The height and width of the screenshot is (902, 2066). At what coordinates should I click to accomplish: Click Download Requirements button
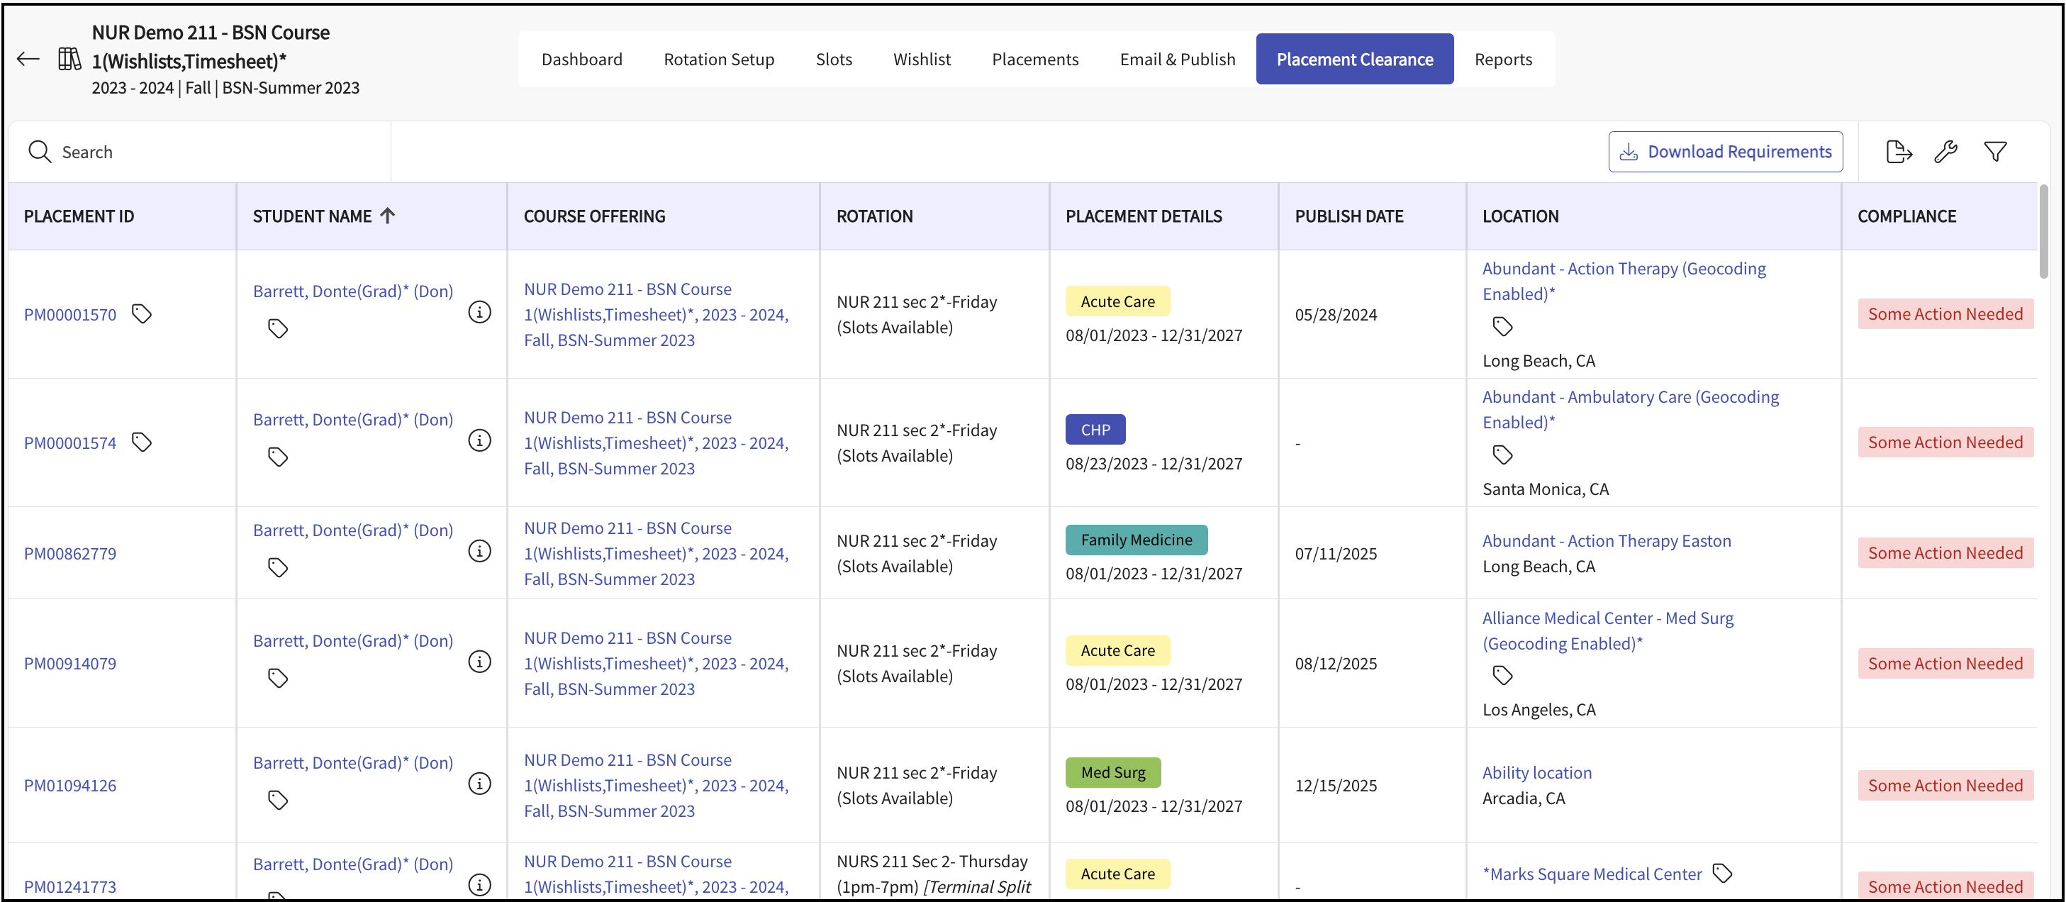(1725, 152)
